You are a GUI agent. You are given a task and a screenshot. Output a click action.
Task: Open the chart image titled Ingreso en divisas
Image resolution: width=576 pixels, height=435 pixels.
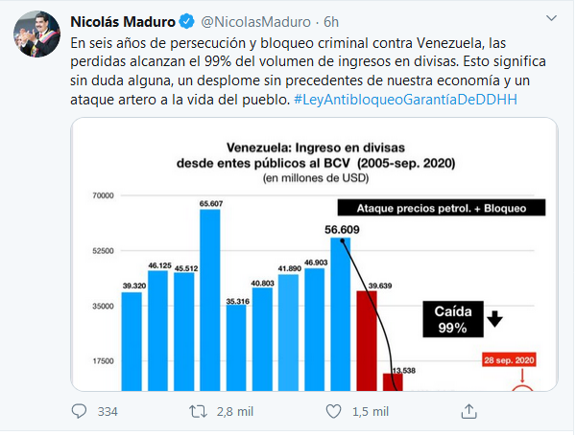tap(315, 254)
